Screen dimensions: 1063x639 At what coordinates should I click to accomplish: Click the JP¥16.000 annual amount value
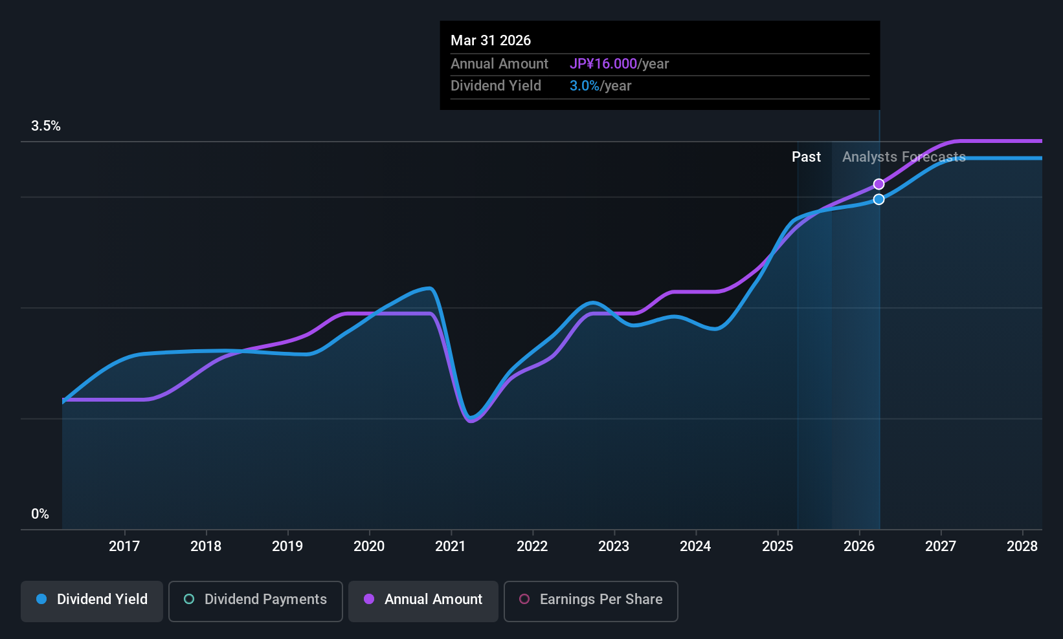tap(603, 64)
